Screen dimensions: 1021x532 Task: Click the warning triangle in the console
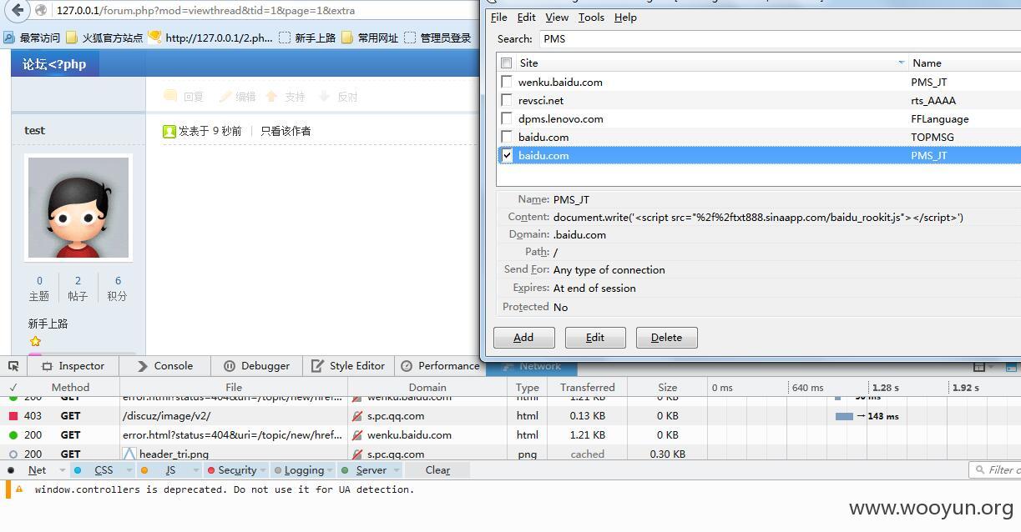[19, 489]
